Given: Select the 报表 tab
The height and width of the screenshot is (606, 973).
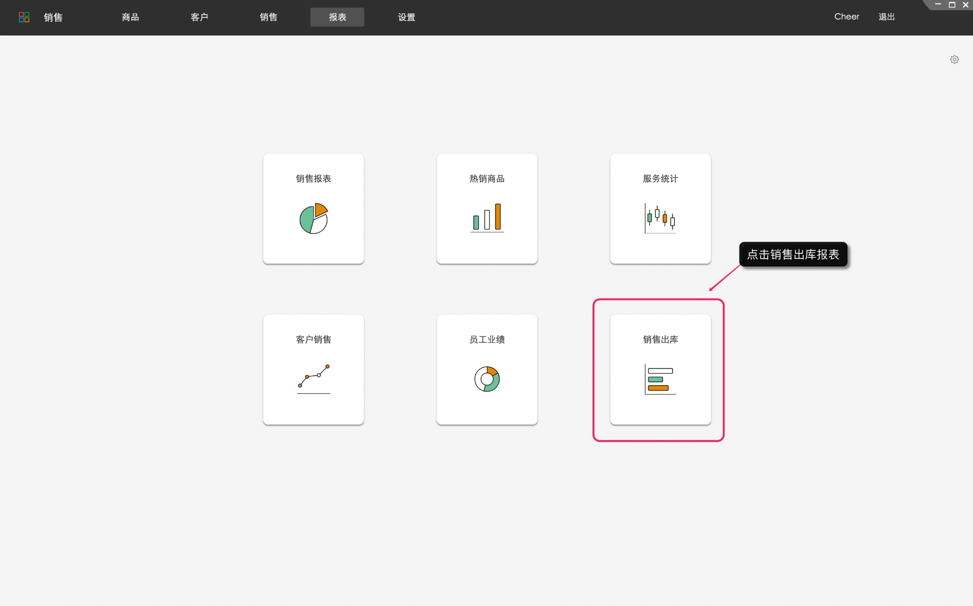Looking at the screenshot, I should pyautogui.click(x=337, y=17).
